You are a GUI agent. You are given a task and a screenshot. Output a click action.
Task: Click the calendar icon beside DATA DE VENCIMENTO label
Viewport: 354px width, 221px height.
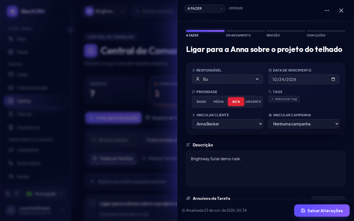270,70
